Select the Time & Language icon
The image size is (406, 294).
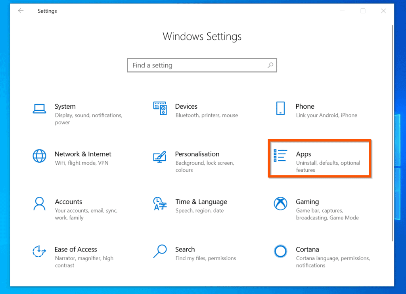pyautogui.click(x=160, y=204)
